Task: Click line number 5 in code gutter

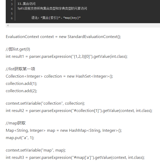Action: [12, 14]
